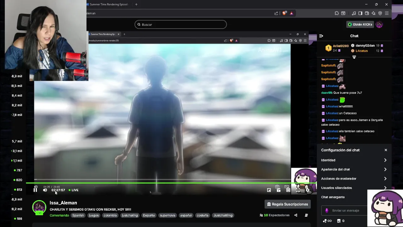
Task: Open the channel points infinity icon
Action: [x=327, y=221]
